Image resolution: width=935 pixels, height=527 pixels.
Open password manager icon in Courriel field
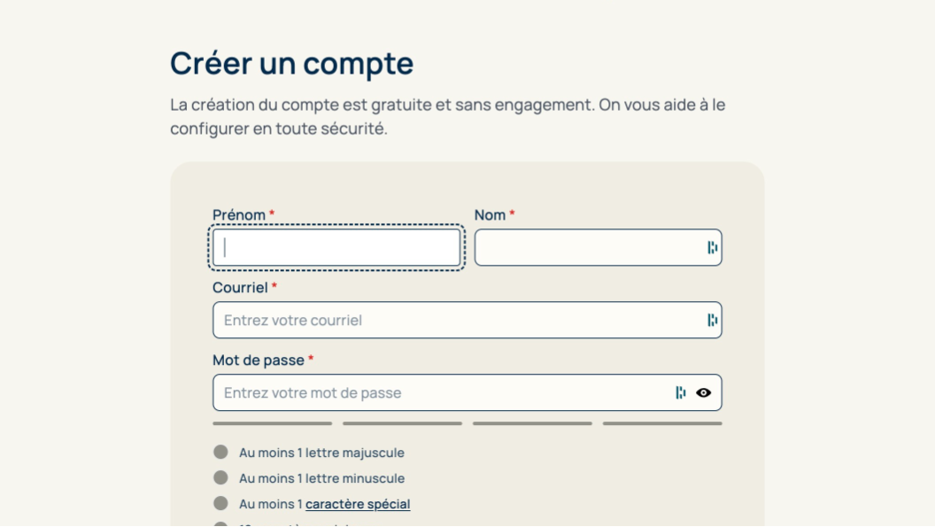(x=712, y=321)
